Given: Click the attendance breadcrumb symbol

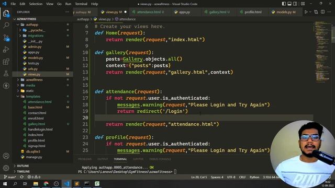Looking at the screenshot, I should (126, 19).
